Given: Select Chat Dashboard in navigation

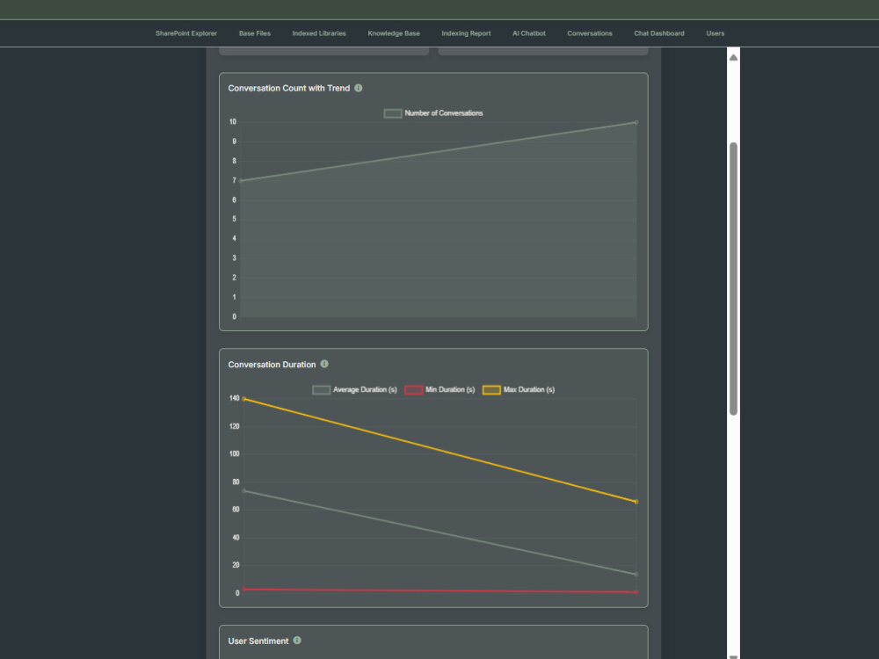Looking at the screenshot, I should [659, 33].
